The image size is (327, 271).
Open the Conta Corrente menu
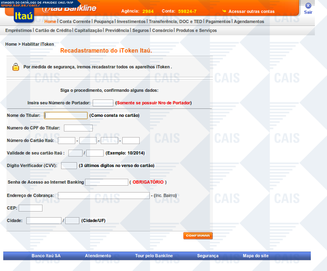(75, 21)
